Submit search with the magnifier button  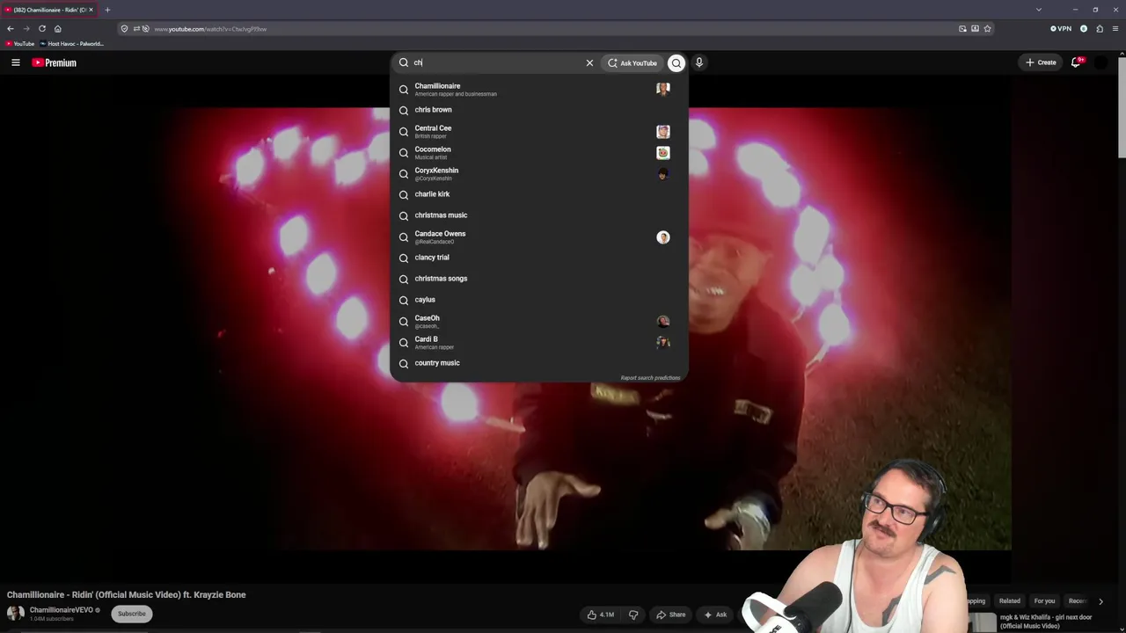coord(676,62)
